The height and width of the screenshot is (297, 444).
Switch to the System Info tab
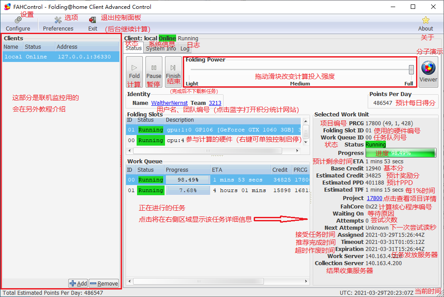pos(161,49)
